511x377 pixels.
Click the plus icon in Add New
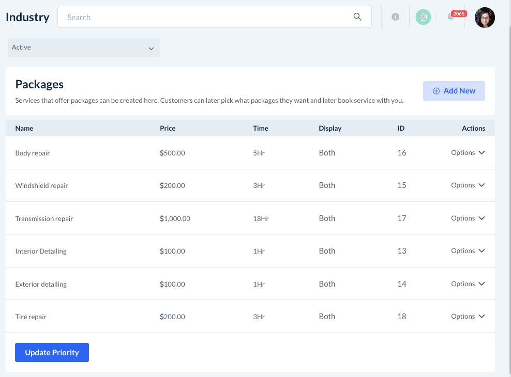436,91
